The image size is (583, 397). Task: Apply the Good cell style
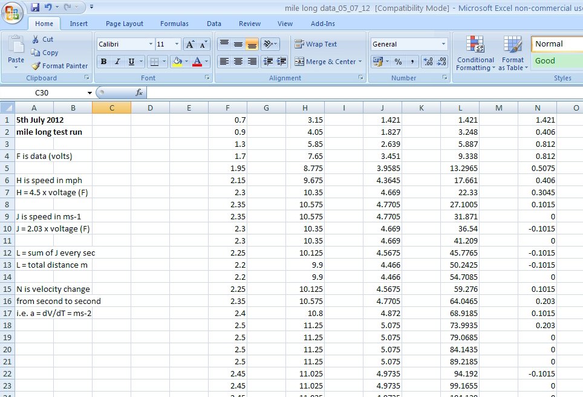coord(557,61)
